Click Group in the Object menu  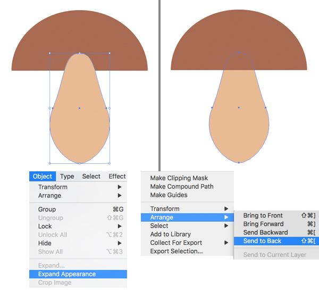tap(47, 210)
